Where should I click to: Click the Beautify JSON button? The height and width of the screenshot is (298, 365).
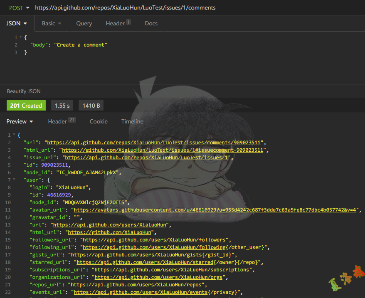click(x=24, y=91)
